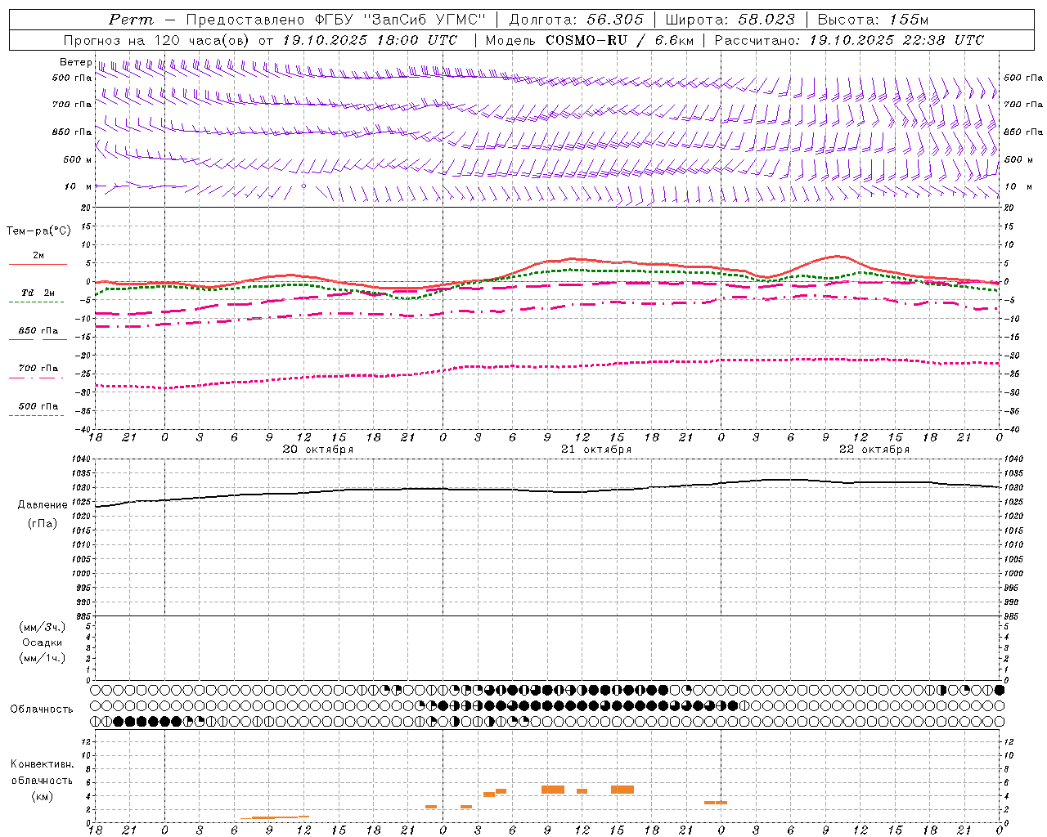Image resolution: width=1047 pixels, height=837 pixels.
Task: Click the "700 гПа" temperature legend entry
Action: pos(38,369)
